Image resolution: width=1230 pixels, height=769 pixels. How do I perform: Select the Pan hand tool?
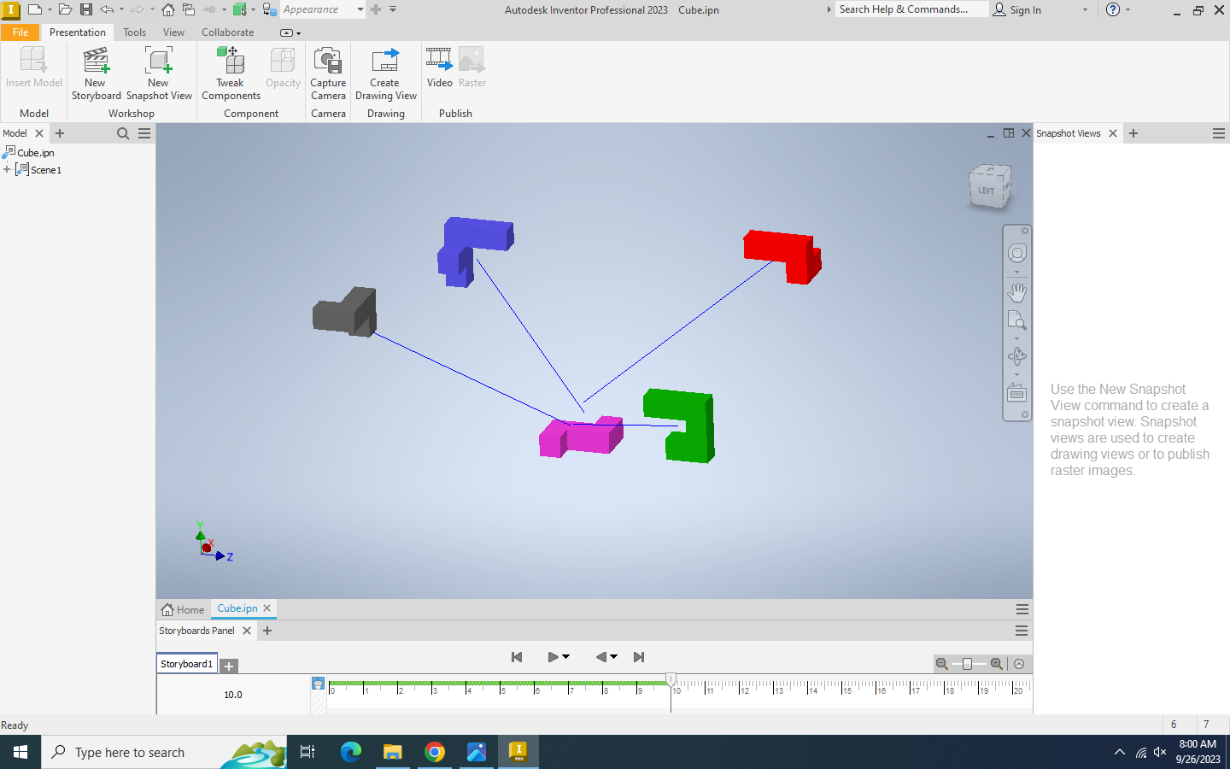coord(1016,292)
